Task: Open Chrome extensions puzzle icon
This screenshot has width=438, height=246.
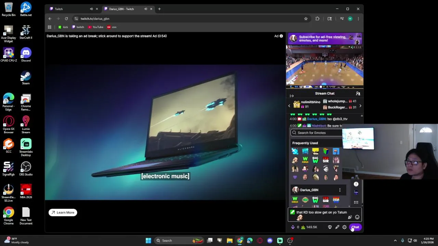Action: click(318, 19)
